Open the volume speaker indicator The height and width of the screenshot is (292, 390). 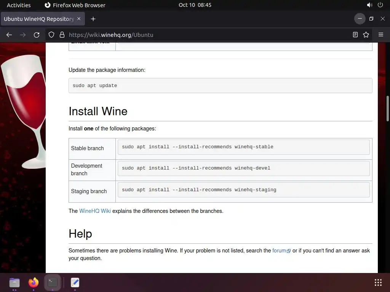[369, 5]
